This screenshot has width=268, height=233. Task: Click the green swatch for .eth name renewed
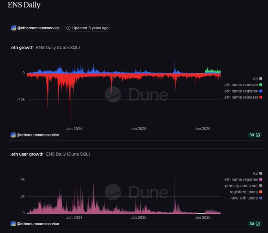click(261, 85)
